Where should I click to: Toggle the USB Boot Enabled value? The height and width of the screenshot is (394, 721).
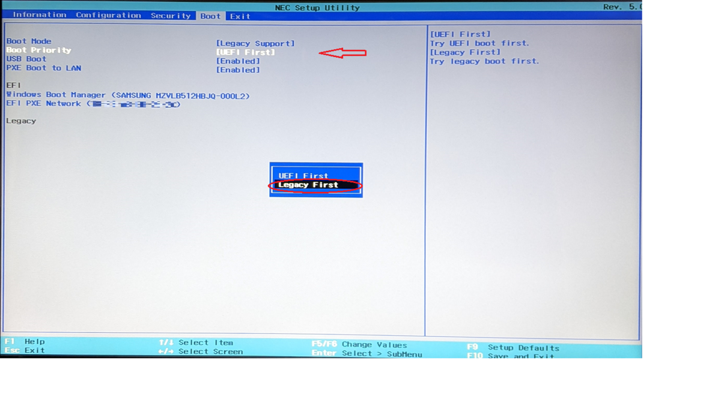(x=238, y=62)
